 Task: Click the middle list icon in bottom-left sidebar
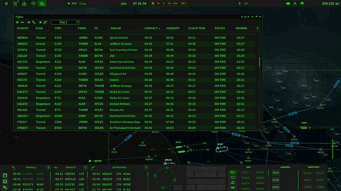pyautogui.click(x=5, y=182)
